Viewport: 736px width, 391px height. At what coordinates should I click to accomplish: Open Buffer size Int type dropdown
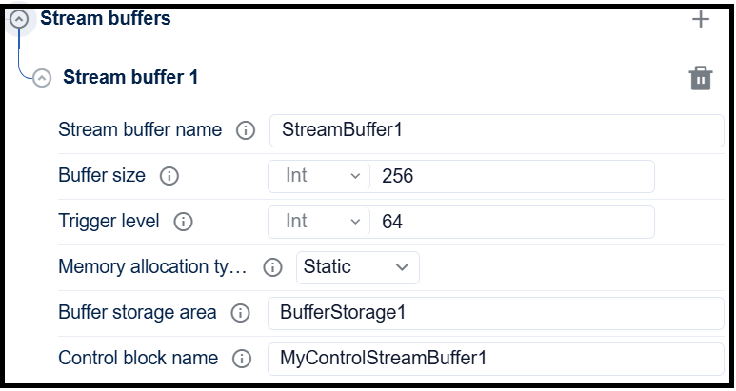point(321,176)
